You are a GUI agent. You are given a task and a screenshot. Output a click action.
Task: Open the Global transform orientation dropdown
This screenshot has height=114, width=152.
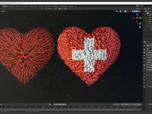(x=50, y=9)
